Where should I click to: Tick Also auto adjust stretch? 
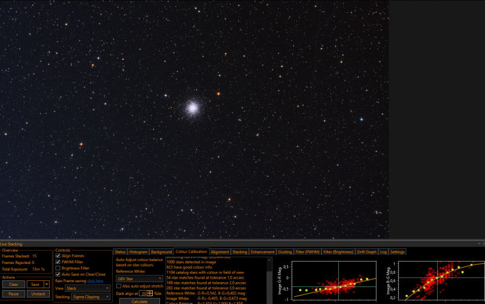(x=119, y=286)
